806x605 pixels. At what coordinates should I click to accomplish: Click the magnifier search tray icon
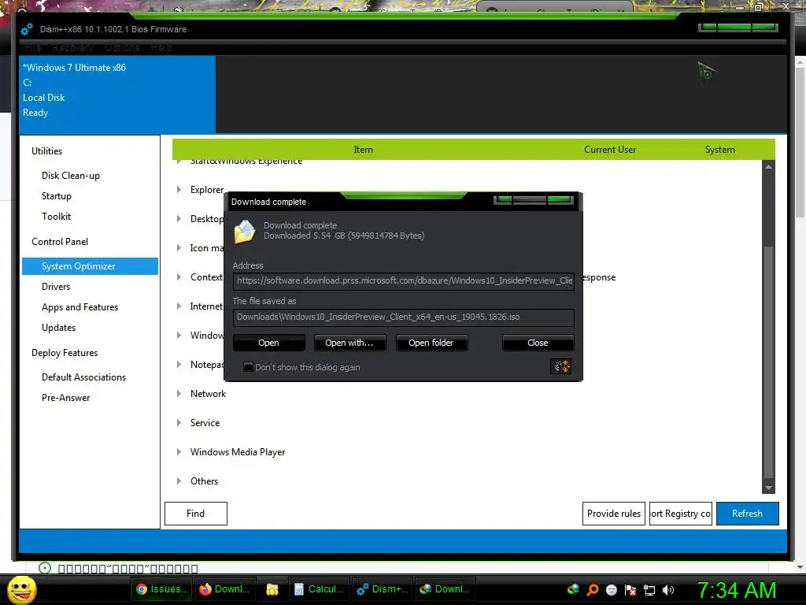click(x=592, y=590)
